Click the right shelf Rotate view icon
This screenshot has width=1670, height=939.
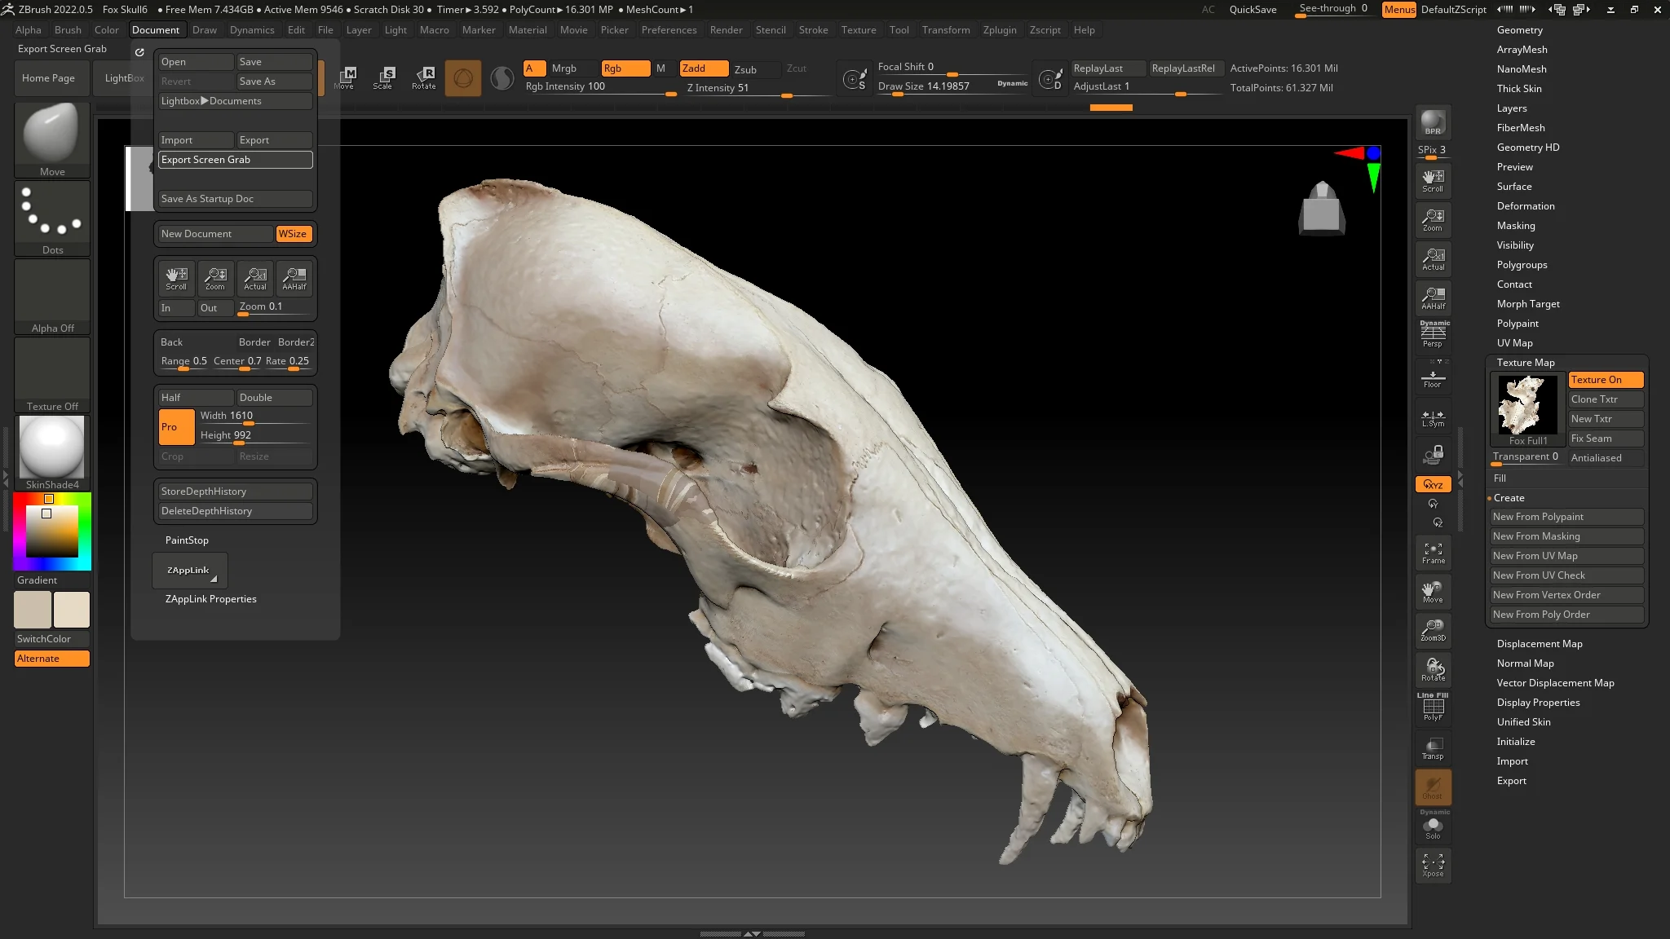pos(1433,670)
